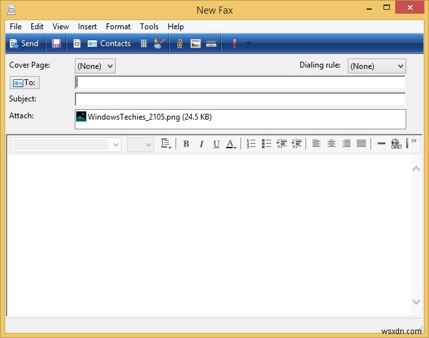Viewport: 429px width, 338px height.
Task: Close the New Fax window
Action: [409, 7]
